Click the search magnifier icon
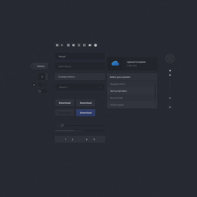Image resolution: width=197 pixels, height=197 pixels. [x=101, y=87]
